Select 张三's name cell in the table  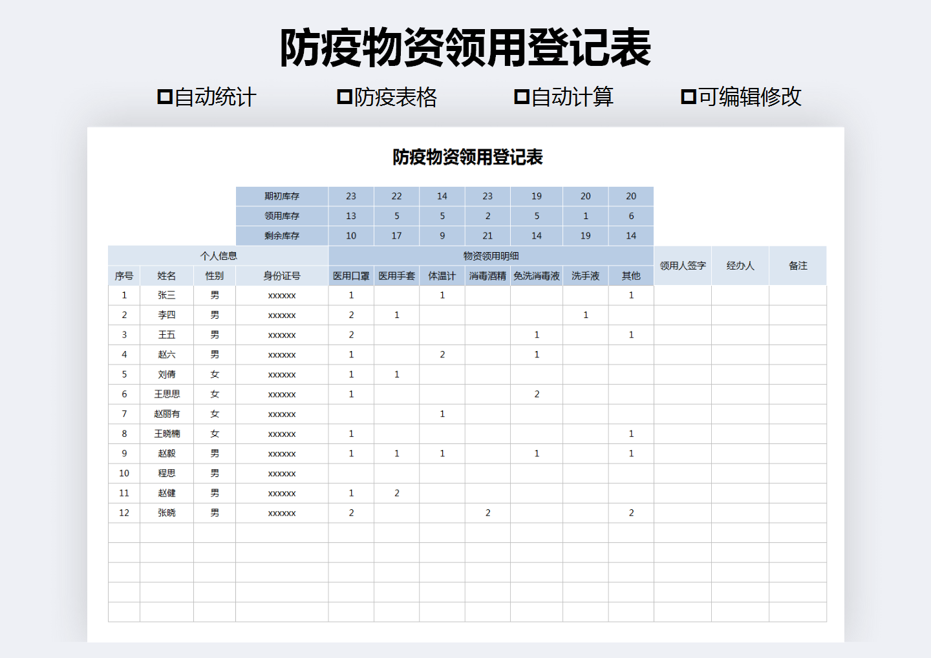pyautogui.click(x=167, y=295)
